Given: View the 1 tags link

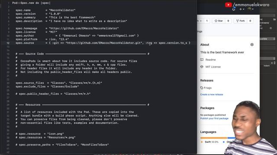Looking at the screenshot, I should click(x=206, y=88).
